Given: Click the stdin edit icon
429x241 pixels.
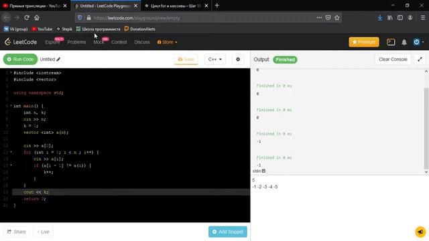Looking at the screenshot, I should coord(263,171).
